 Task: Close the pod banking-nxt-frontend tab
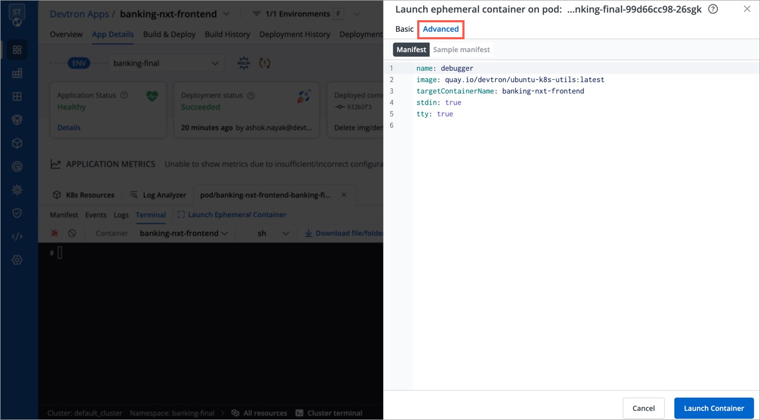(x=344, y=195)
